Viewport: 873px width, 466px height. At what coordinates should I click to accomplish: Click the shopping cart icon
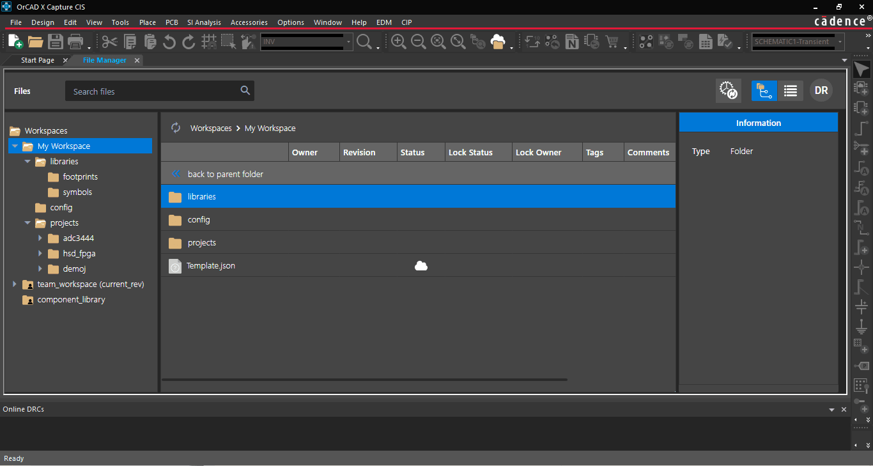[612, 42]
